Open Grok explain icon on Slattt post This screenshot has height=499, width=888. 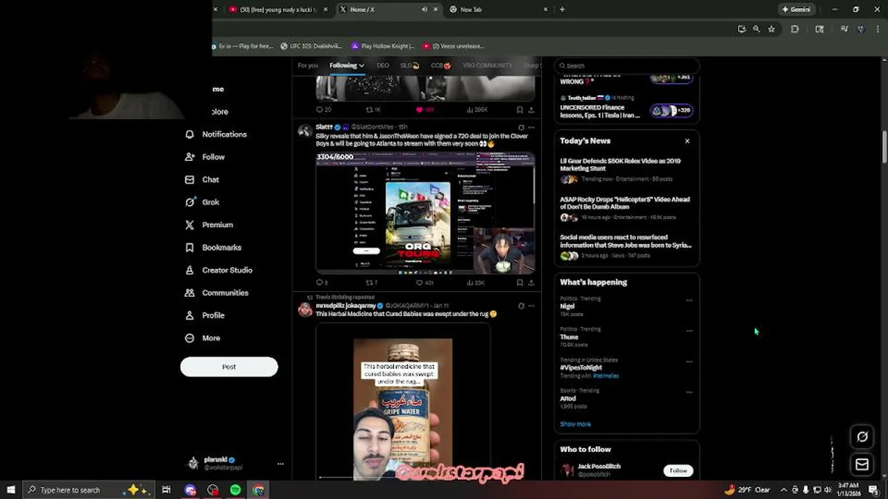[521, 128]
